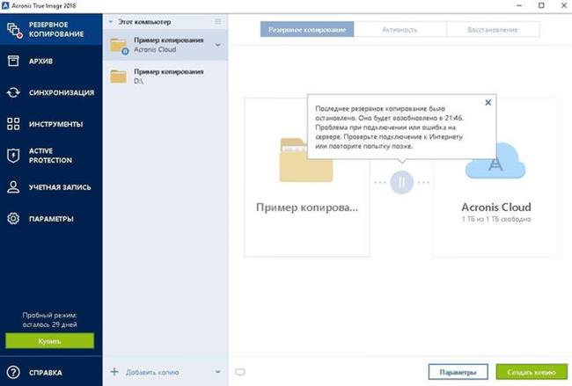
Task: Click the paused Acronis Cloud backup folder icon
Action: coord(120,46)
